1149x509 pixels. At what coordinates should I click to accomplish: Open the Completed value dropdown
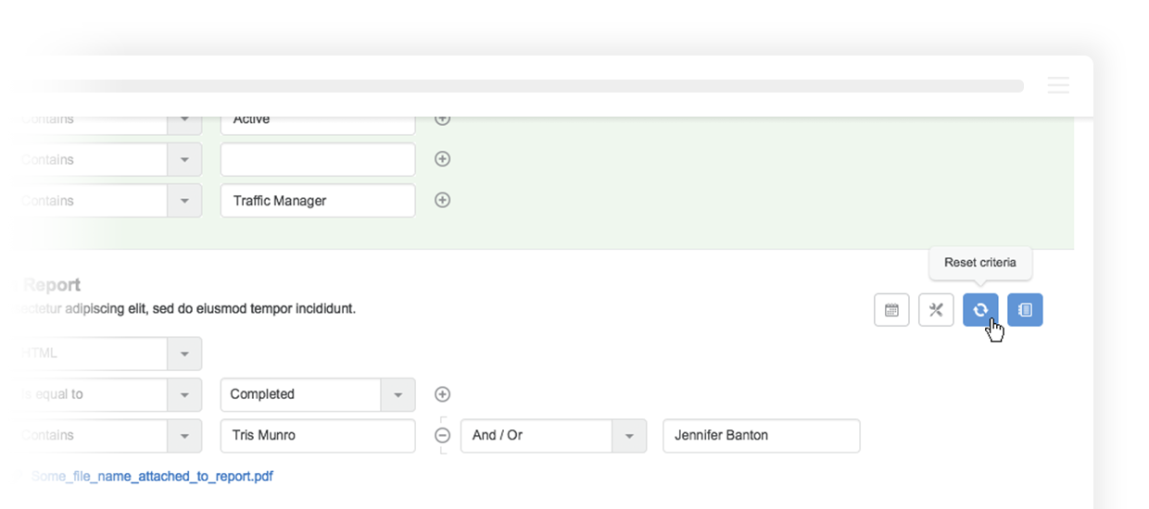[398, 394]
